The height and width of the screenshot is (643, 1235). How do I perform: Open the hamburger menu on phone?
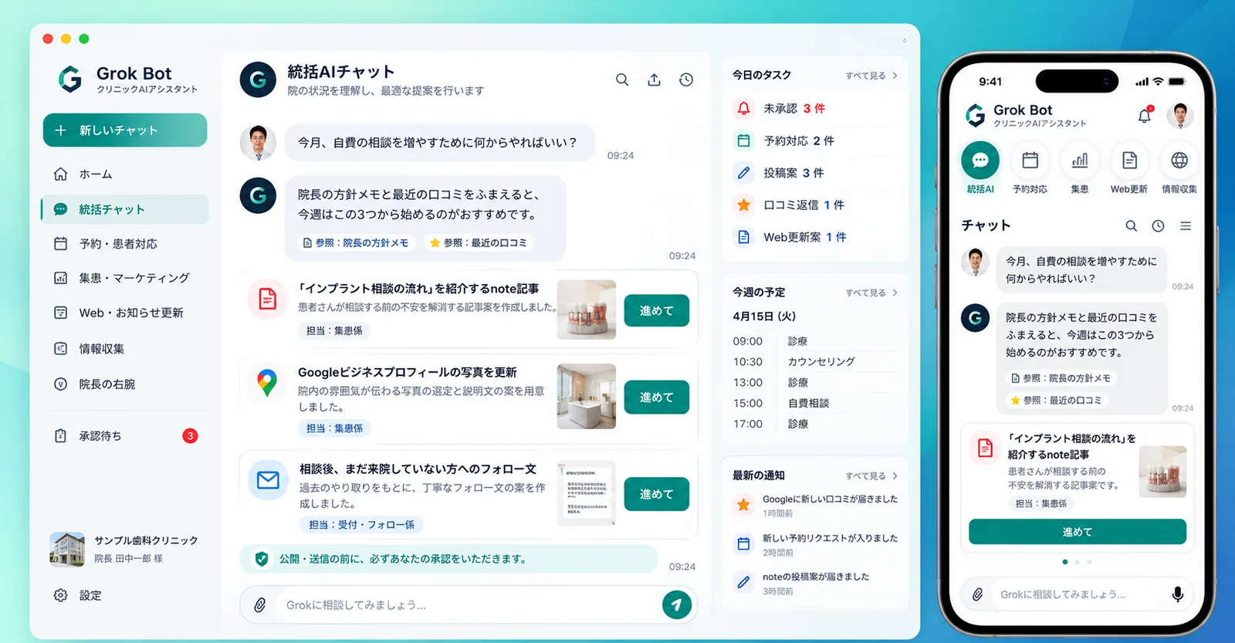point(1186,226)
